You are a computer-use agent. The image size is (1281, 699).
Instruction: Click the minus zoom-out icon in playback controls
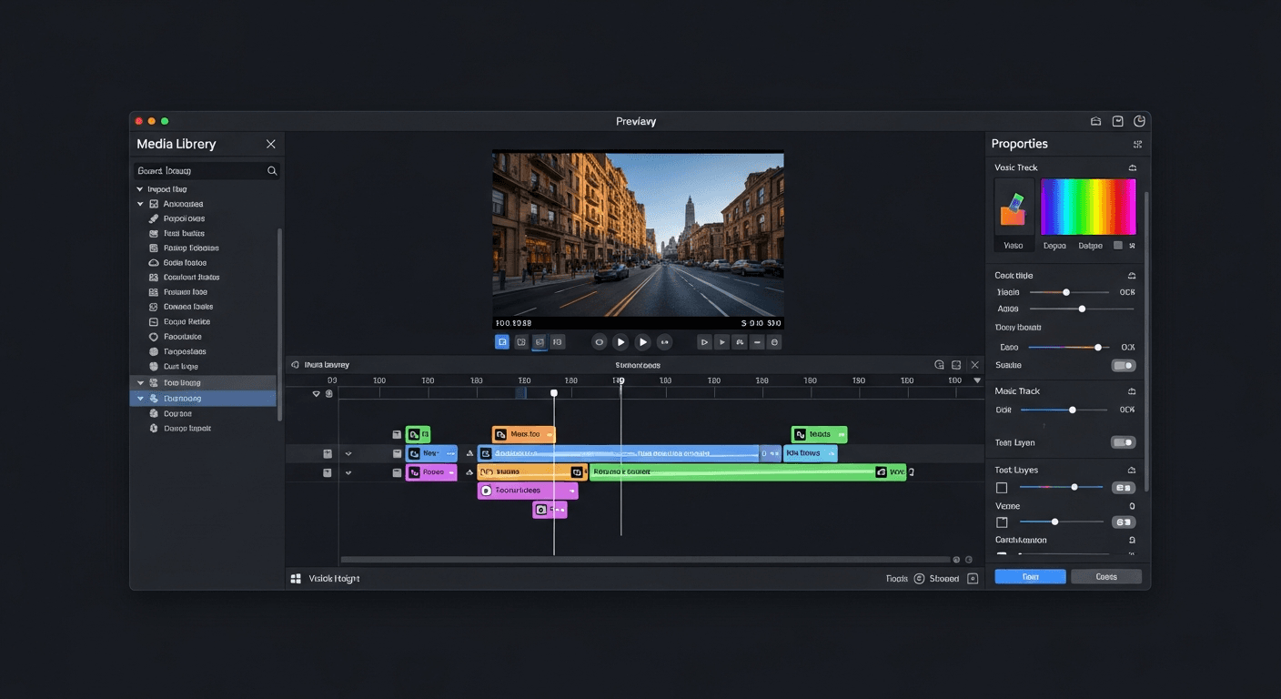(757, 341)
